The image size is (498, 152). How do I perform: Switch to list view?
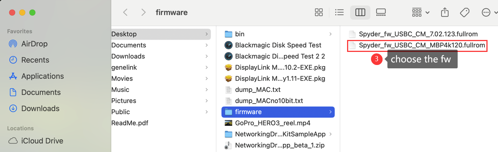coord(339,12)
